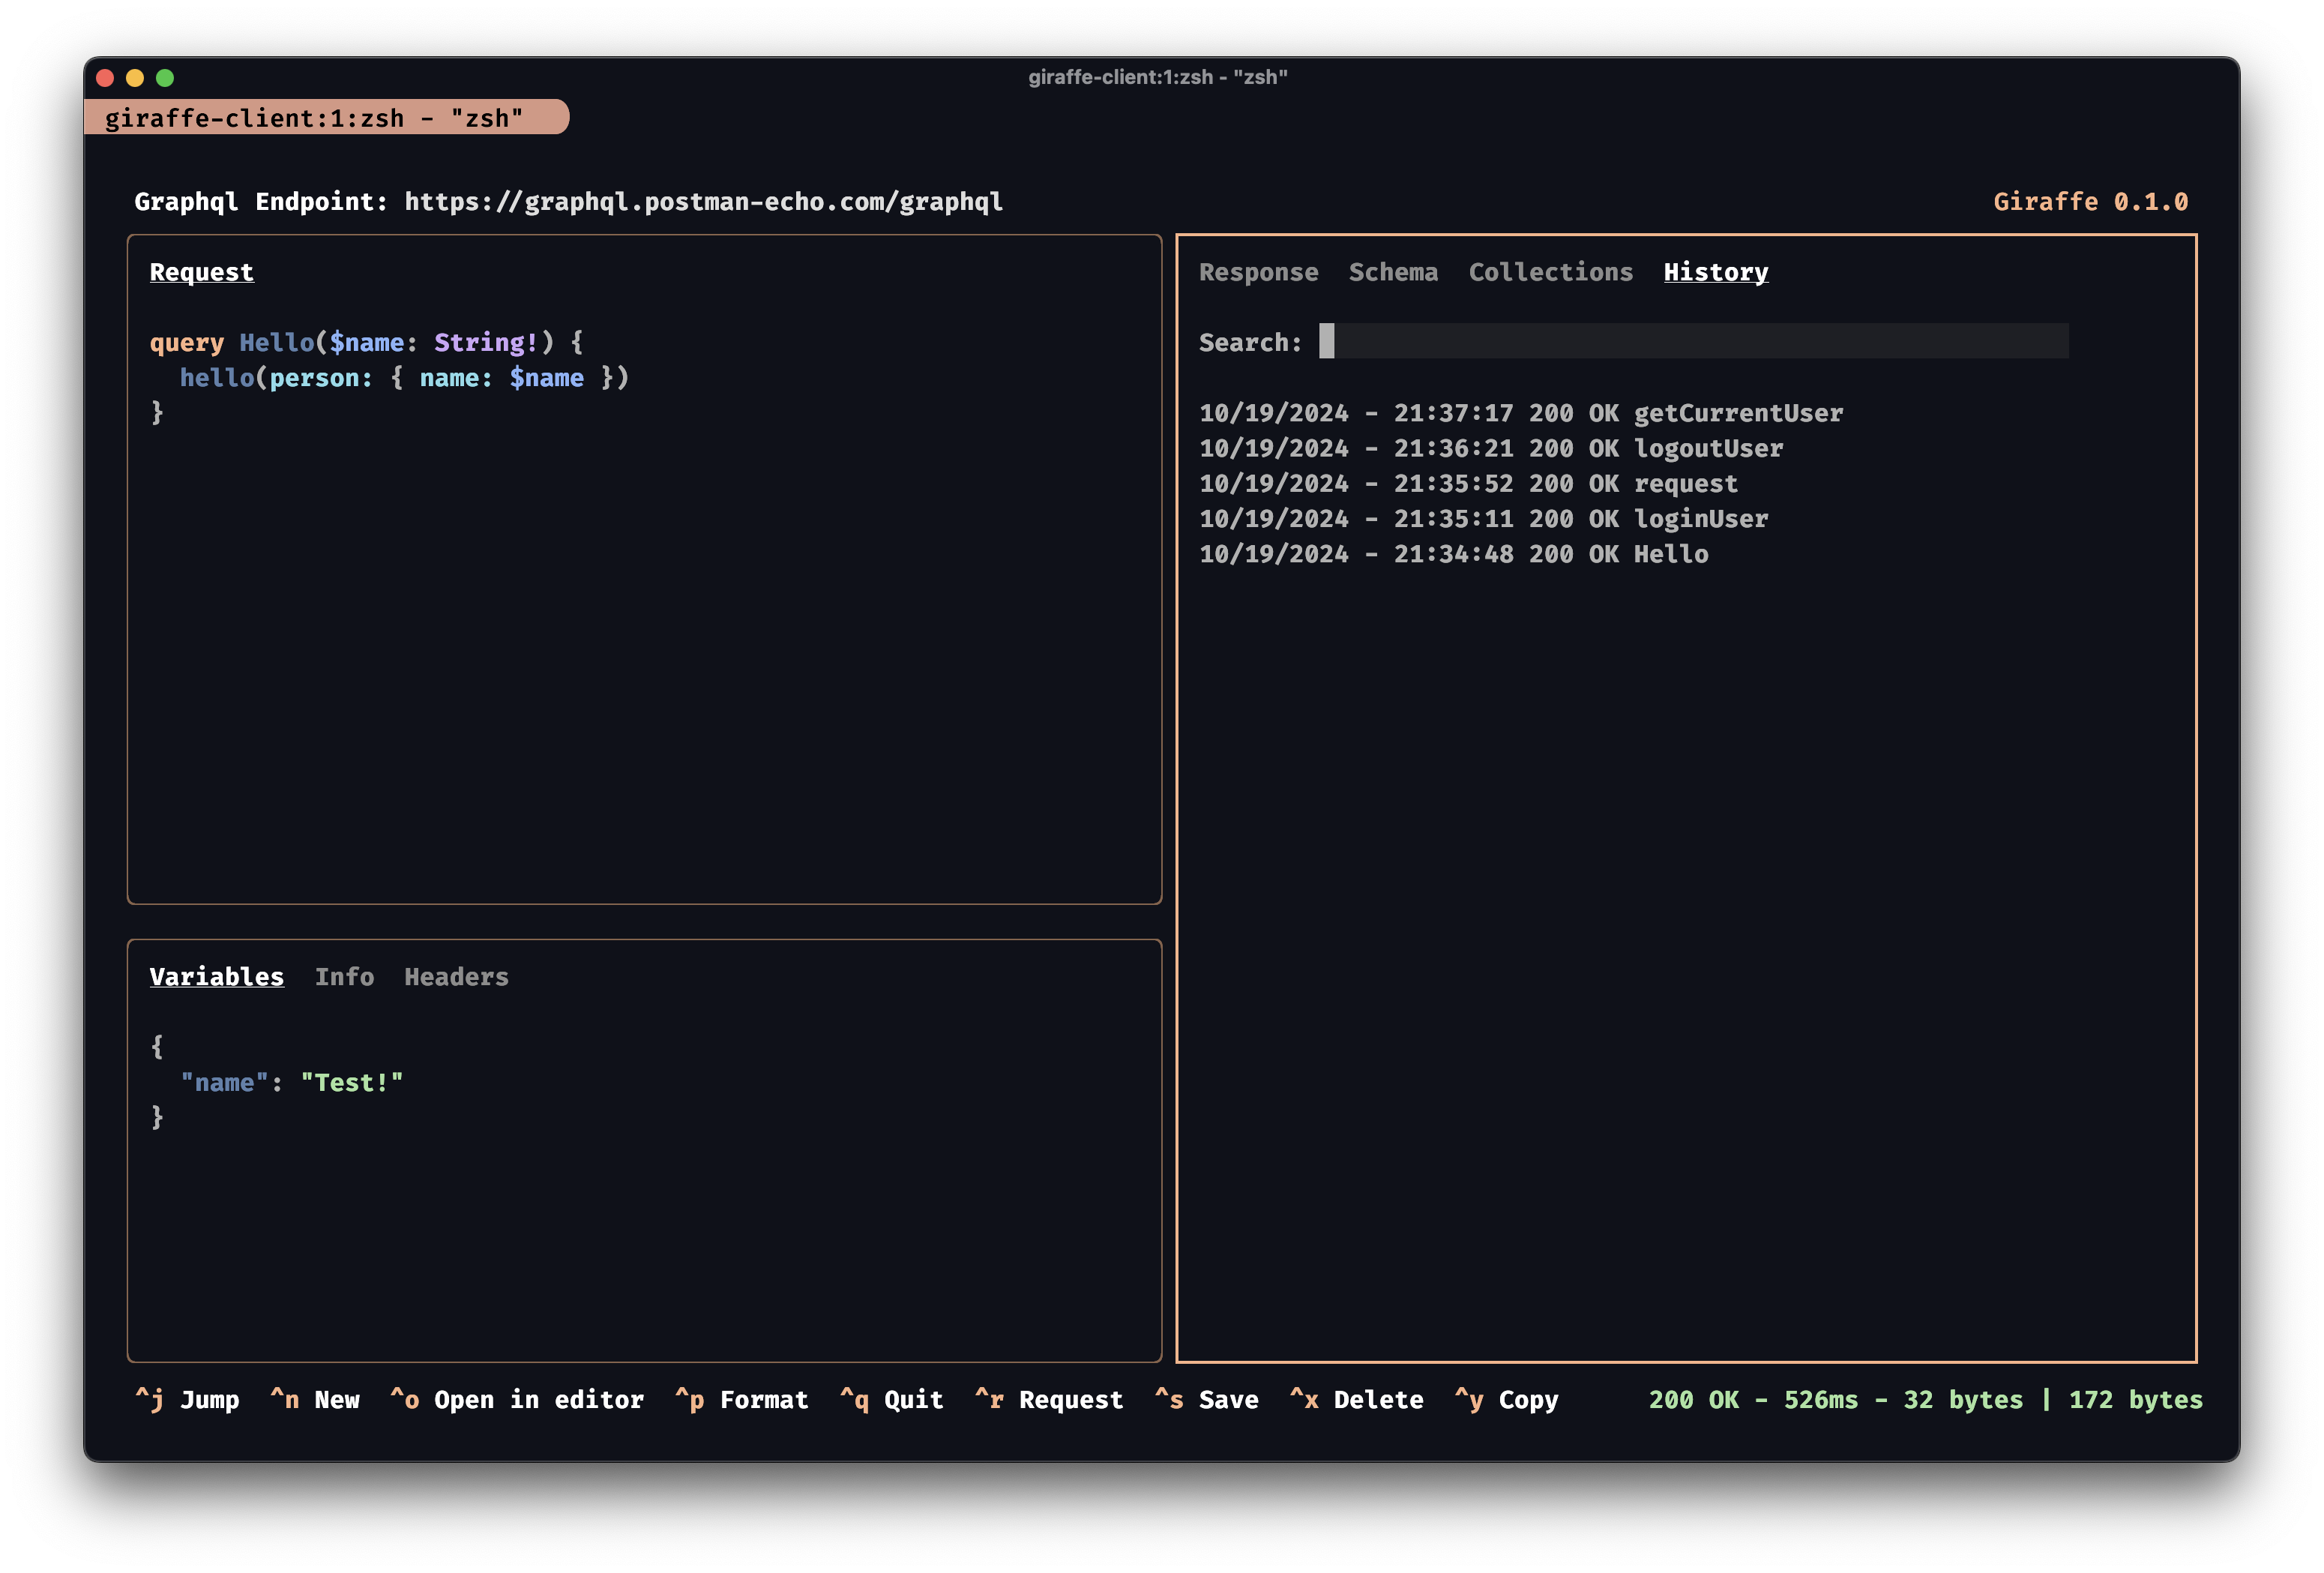Click the Variables sub-tab
The image size is (2324, 1573).
(x=216, y=976)
